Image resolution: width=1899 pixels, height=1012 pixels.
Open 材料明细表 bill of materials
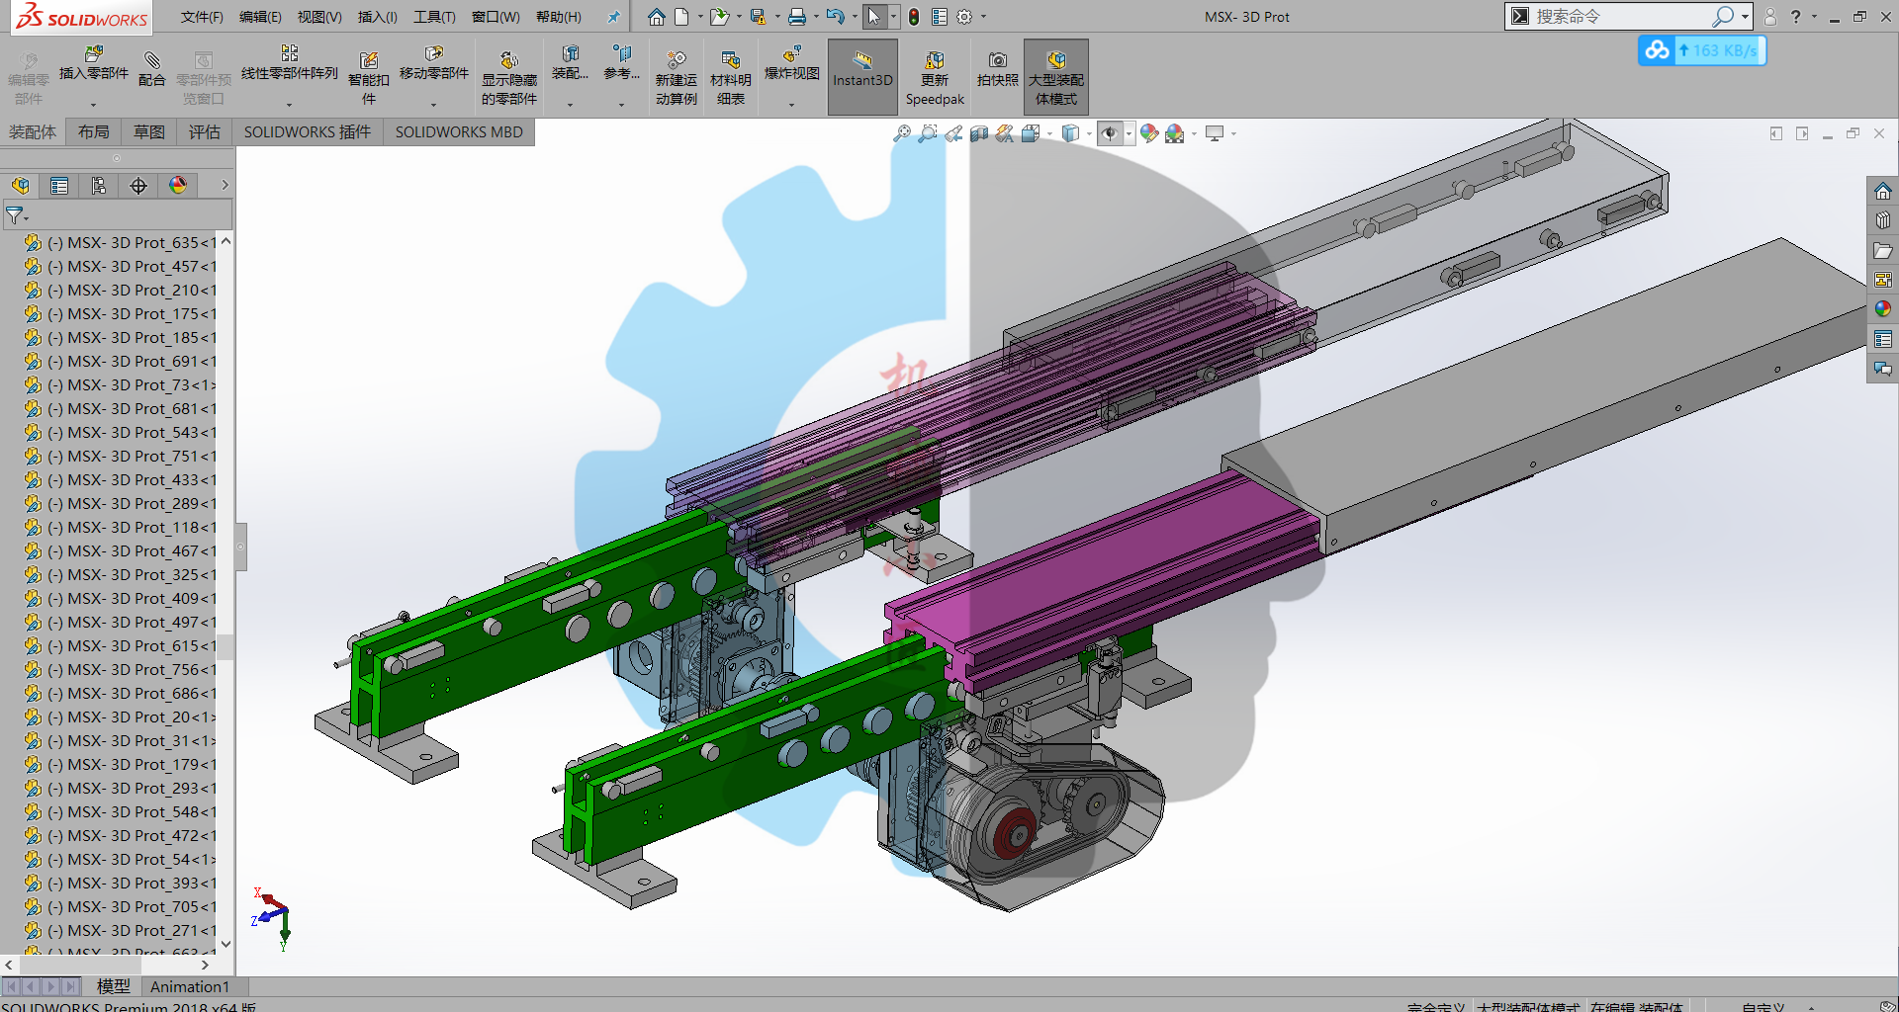[731, 78]
